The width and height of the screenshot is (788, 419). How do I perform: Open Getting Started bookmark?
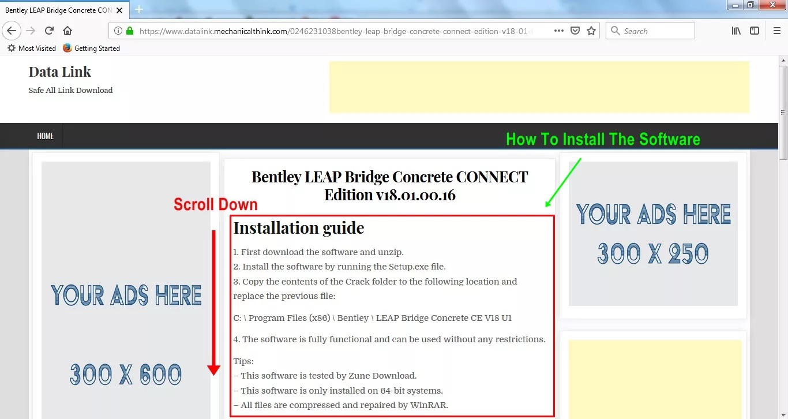[x=91, y=48]
